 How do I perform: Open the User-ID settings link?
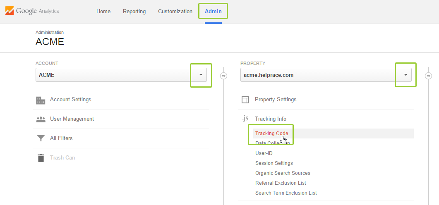[x=264, y=153]
